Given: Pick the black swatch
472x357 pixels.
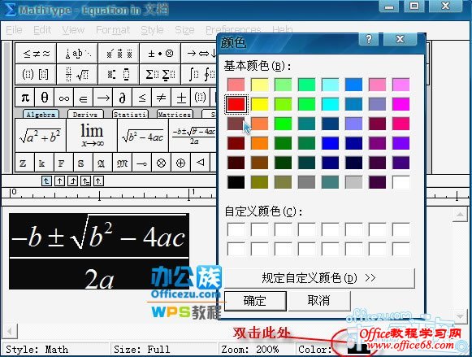Looking at the screenshot, I should click(x=236, y=182).
